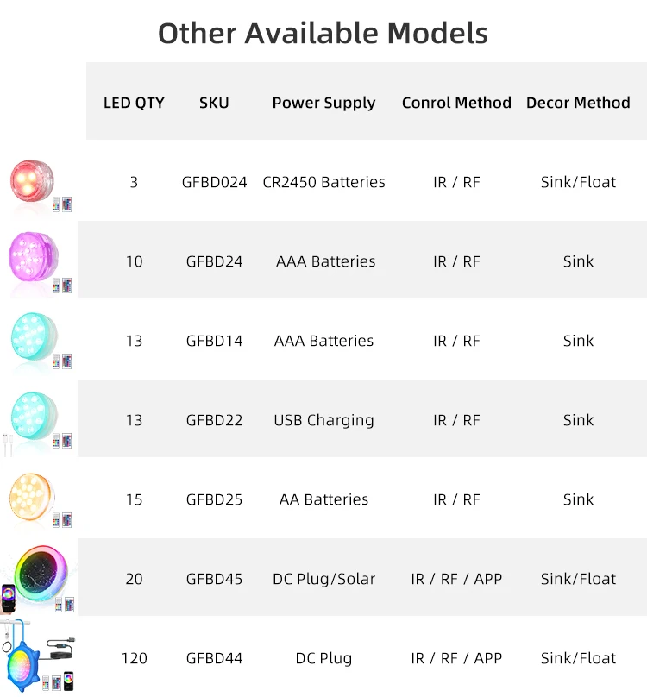647x697 pixels.
Task: Select the CR2450 Batteries cell
Action: (x=323, y=182)
